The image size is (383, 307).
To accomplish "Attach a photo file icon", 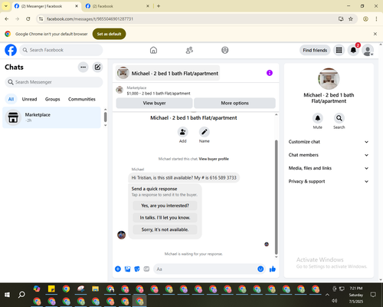I will point(127,269).
